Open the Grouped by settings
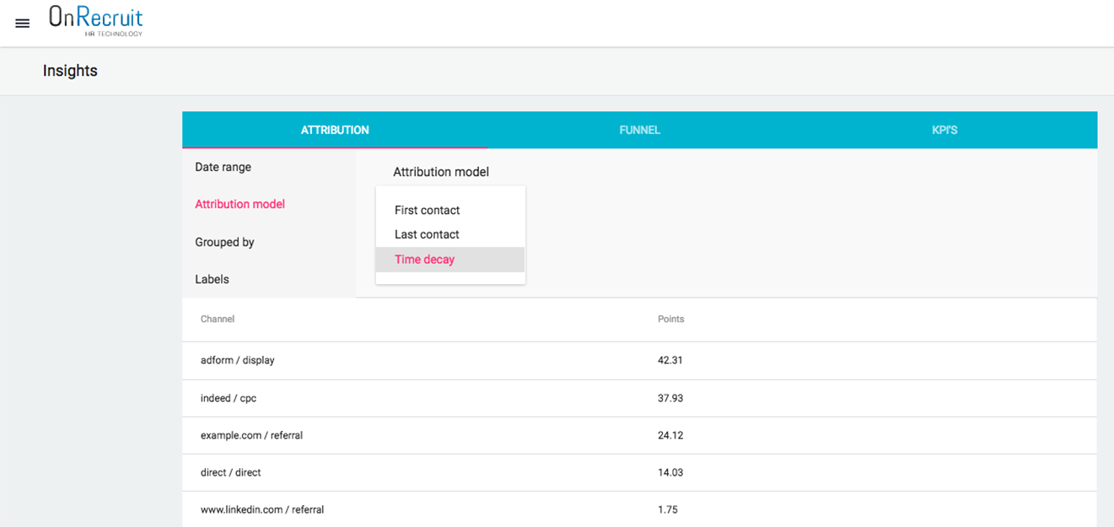The height and width of the screenshot is (527, 1114). coord(224,242)
